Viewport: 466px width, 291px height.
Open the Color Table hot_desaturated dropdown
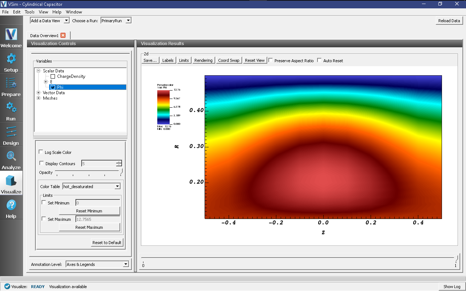tap(91, 186)
